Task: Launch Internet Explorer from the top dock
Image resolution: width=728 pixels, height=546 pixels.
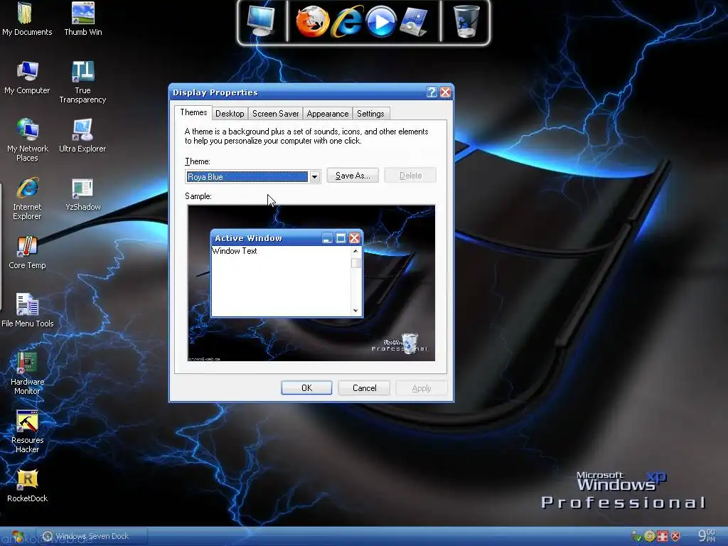Action: coord(347,21)
